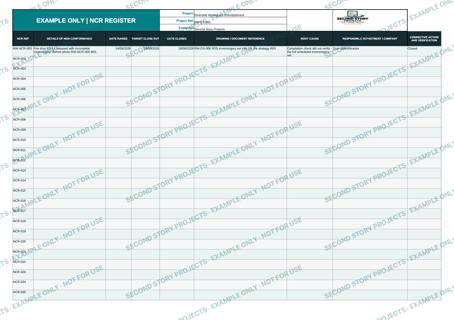
Task: Click the date closed '18/09/2026' cell
Action: pyautogui.click(x=177, y=51)
